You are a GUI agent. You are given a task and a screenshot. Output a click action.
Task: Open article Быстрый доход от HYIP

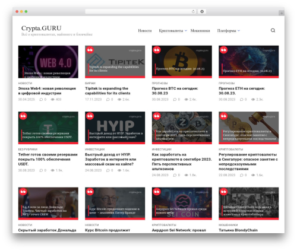point(110,159)
